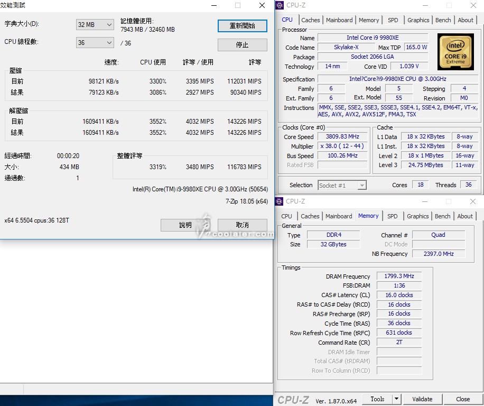Open About tab in top CPU-Z window
The height and width of the screenshot is (406, 484).
(x=466, y=20)
